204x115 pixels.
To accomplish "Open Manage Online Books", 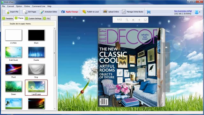I will point(133,12).
